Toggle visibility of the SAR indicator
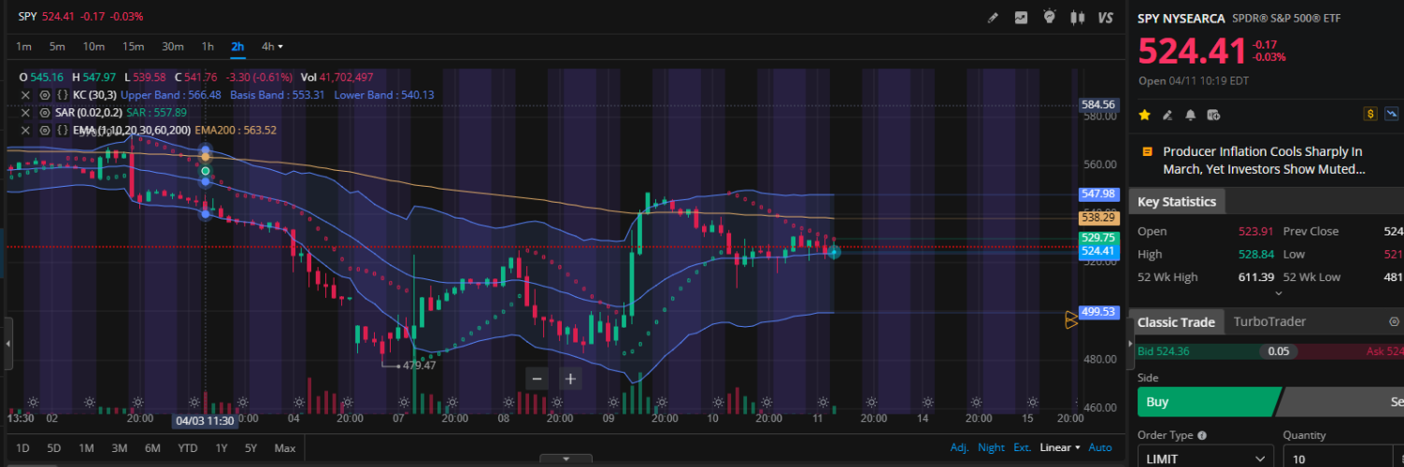This screenshot has width=1404, height=467. [44, 112]
